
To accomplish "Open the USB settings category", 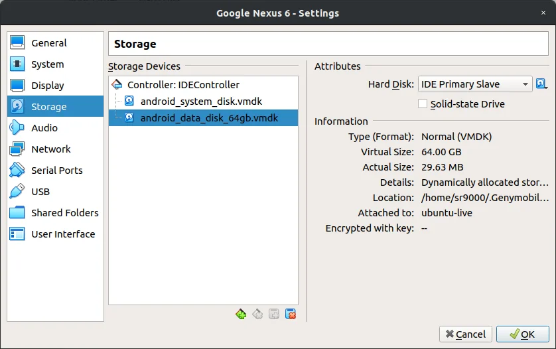I will (x=55, y=192).
